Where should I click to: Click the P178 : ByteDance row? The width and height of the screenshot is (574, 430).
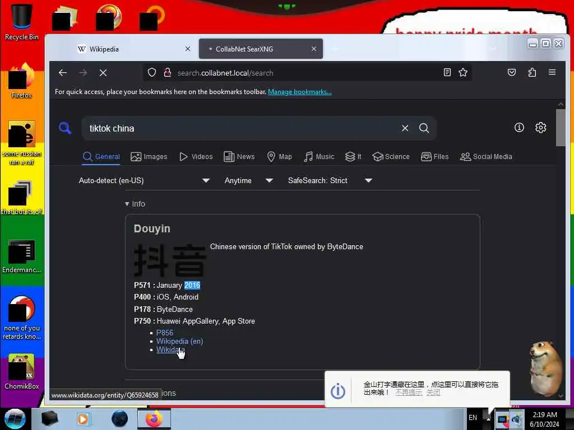click(163, 309)
